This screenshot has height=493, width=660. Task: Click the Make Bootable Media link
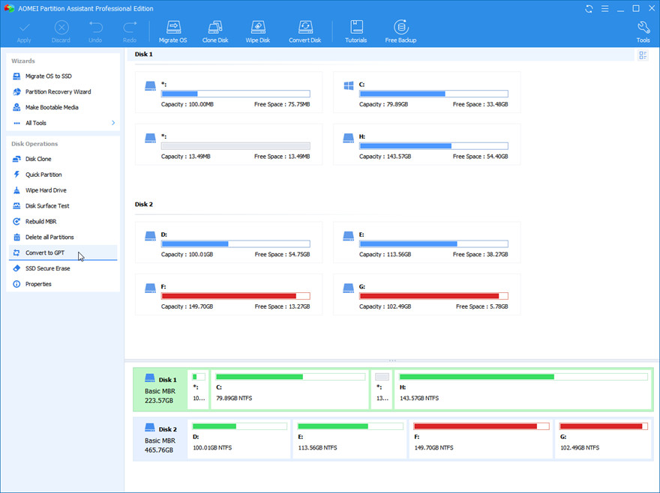52,107
